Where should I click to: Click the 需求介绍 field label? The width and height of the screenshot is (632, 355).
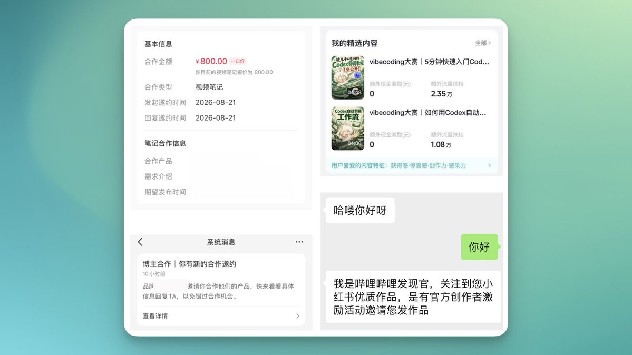click(x=158, y=176)
